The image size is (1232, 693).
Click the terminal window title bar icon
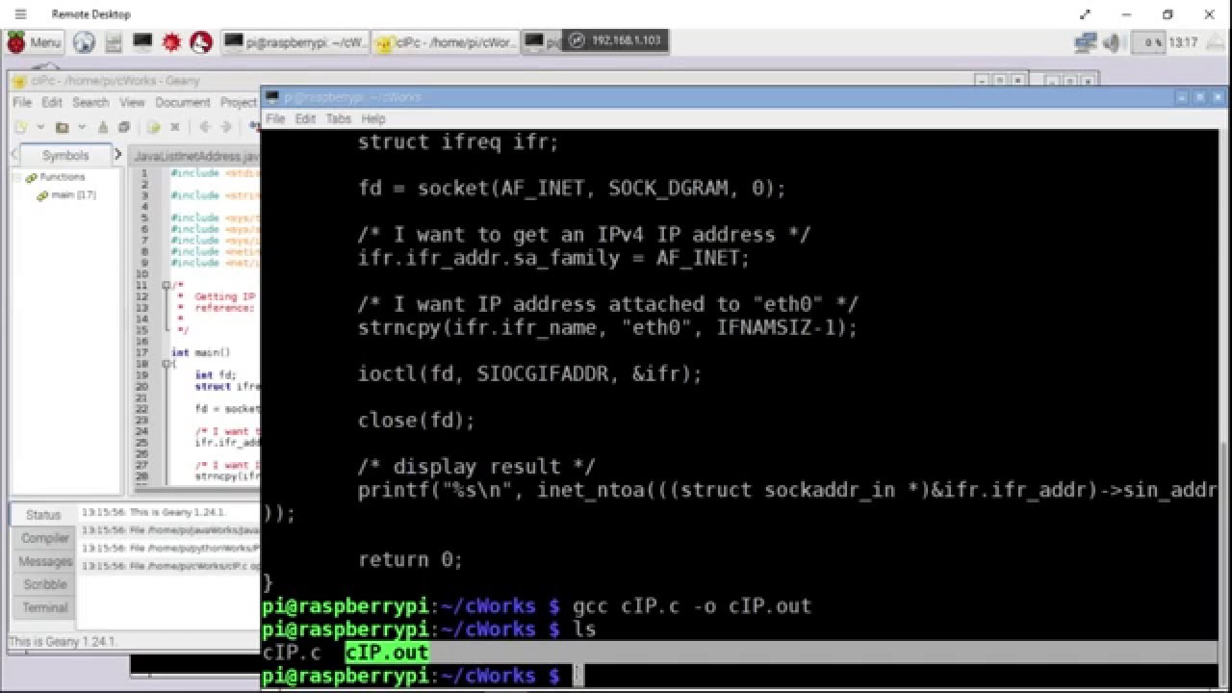(271, 97)
